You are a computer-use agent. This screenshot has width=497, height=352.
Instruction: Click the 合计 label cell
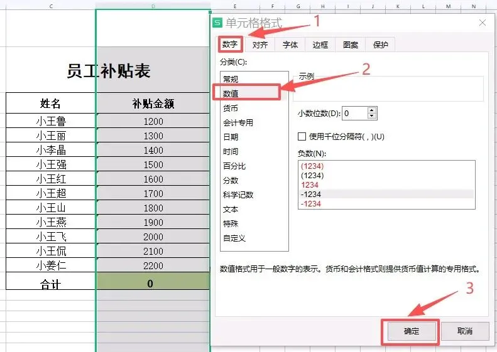pos(51,281)
